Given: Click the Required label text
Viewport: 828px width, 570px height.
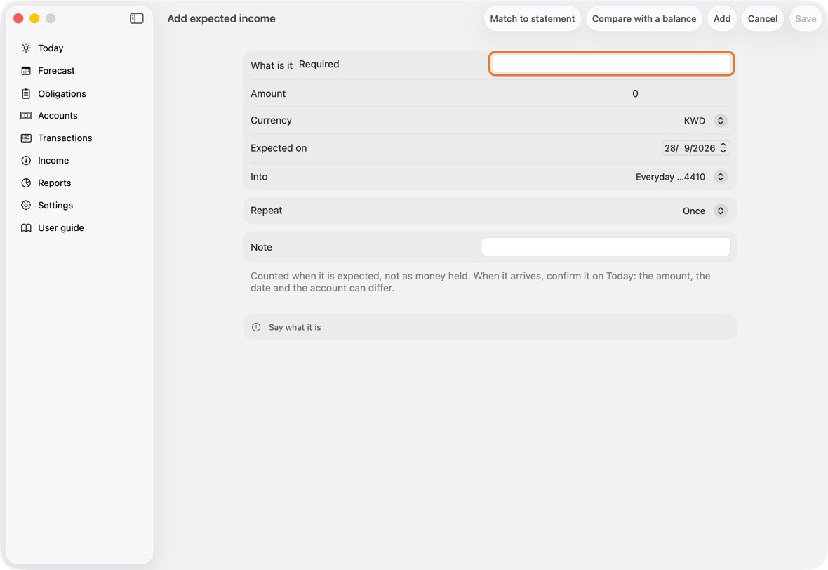Looking at the screenshot, I should click(x=319, y=65).
